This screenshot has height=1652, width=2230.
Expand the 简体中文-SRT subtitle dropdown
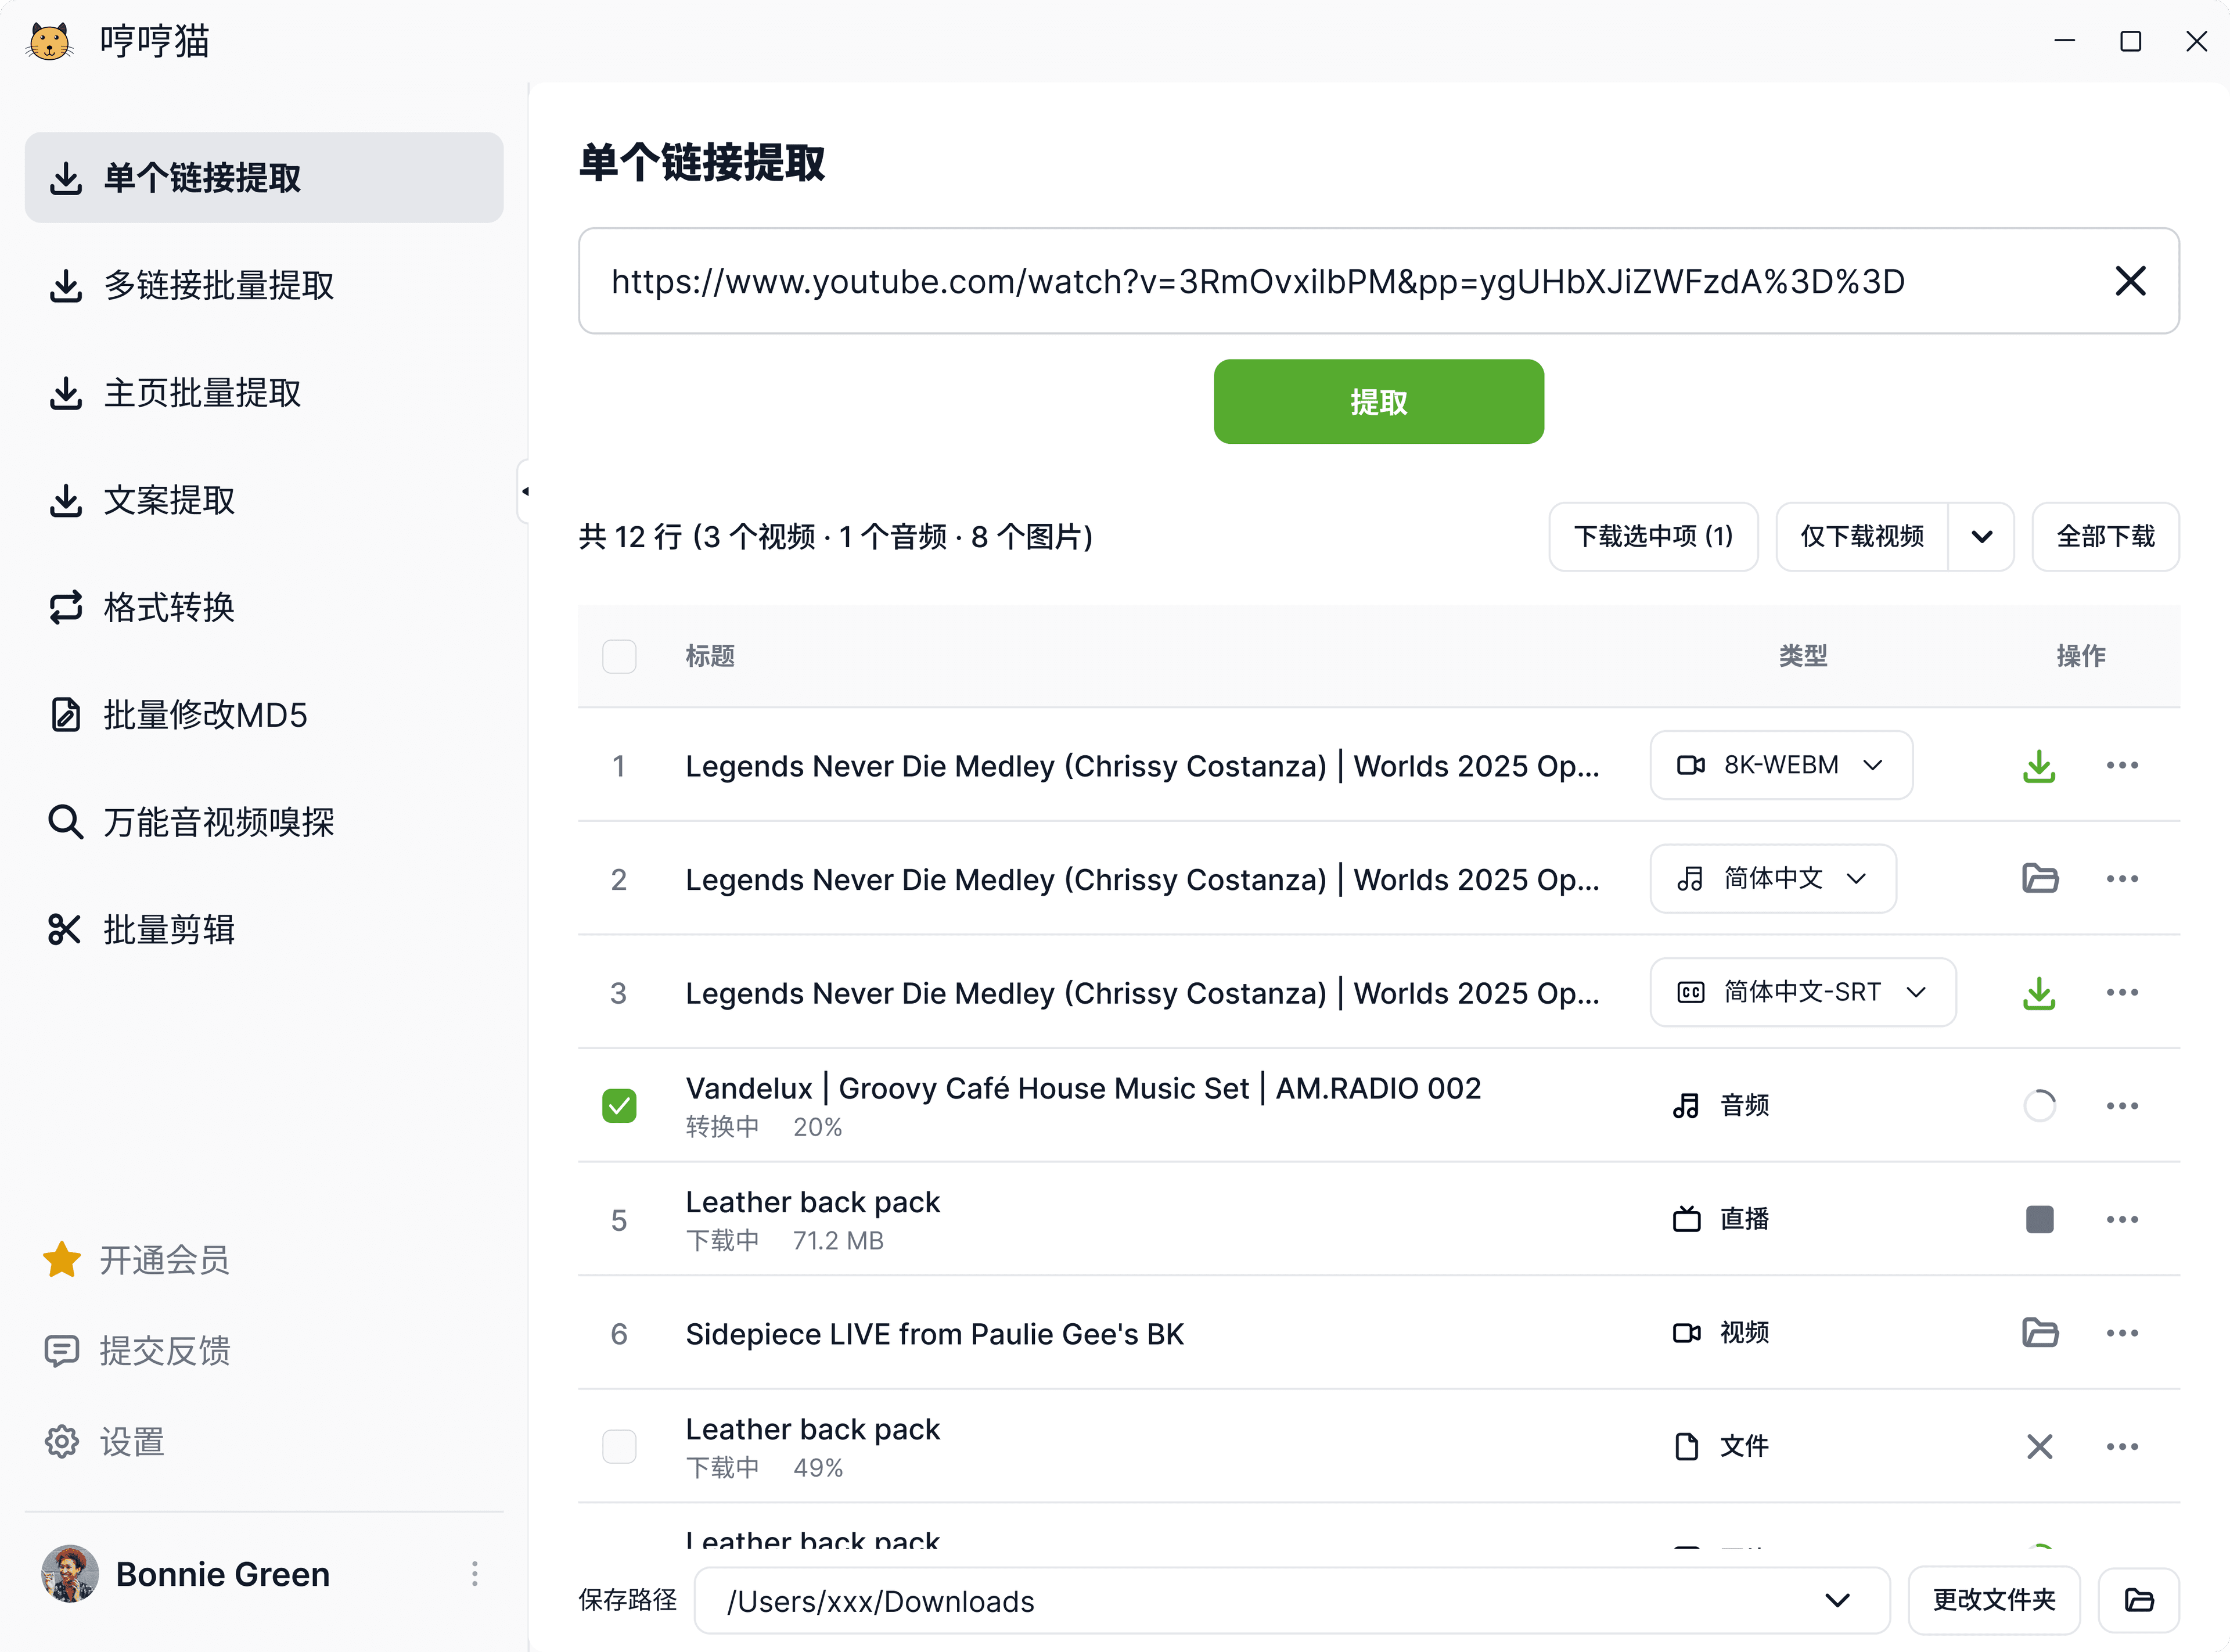tap(1802, 993)
